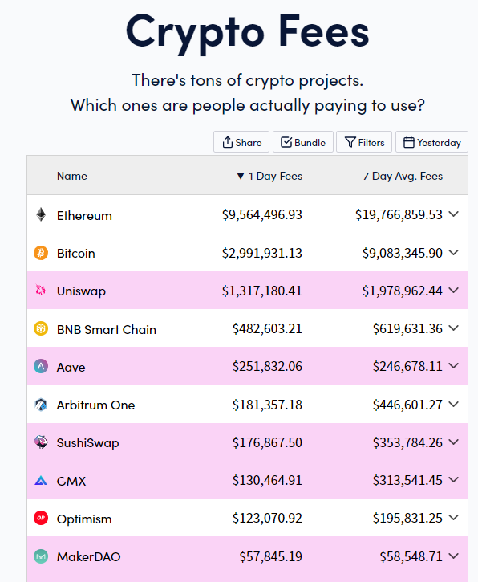Click the Share button

pyautogui.click(x=241, y=142)
